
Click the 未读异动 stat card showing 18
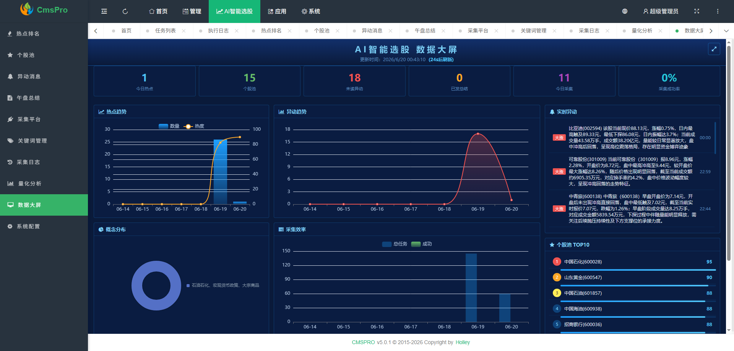click(x=354, y=81)
